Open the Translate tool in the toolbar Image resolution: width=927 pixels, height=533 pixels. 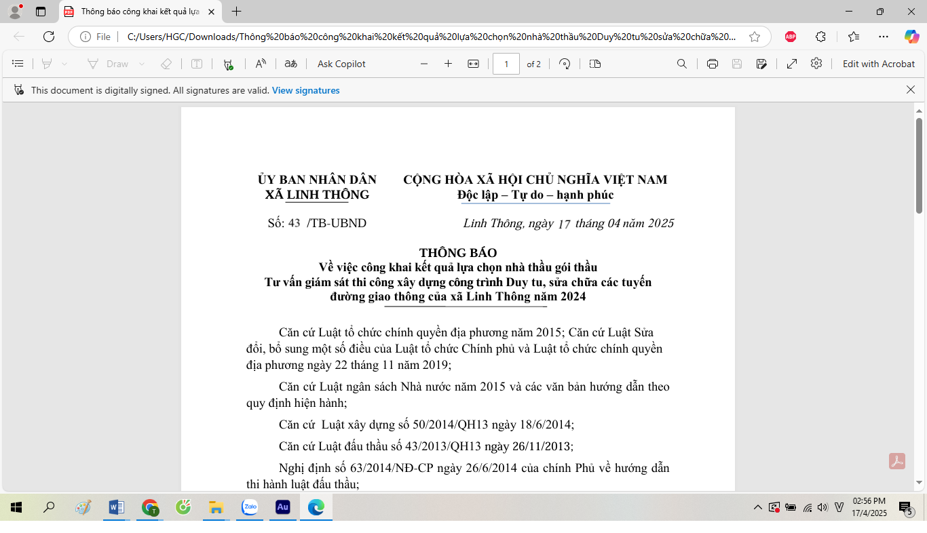pos(291,64)
